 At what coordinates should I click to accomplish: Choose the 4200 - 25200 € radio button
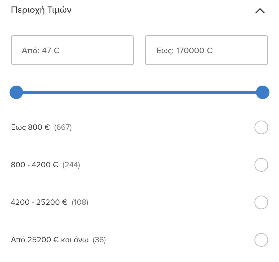[261, 203]
